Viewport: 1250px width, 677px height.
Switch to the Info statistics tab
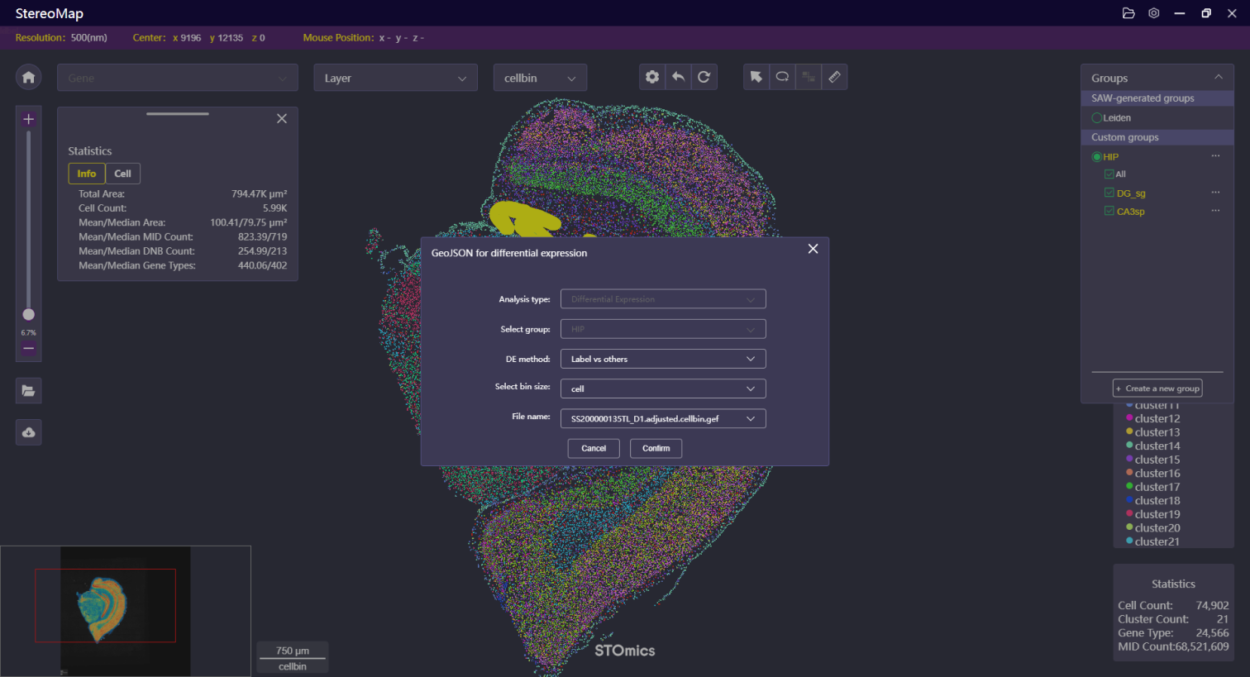(87, 174)
